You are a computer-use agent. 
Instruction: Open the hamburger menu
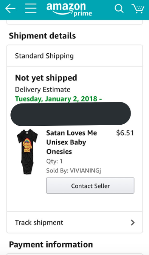(x=31, y=8)
